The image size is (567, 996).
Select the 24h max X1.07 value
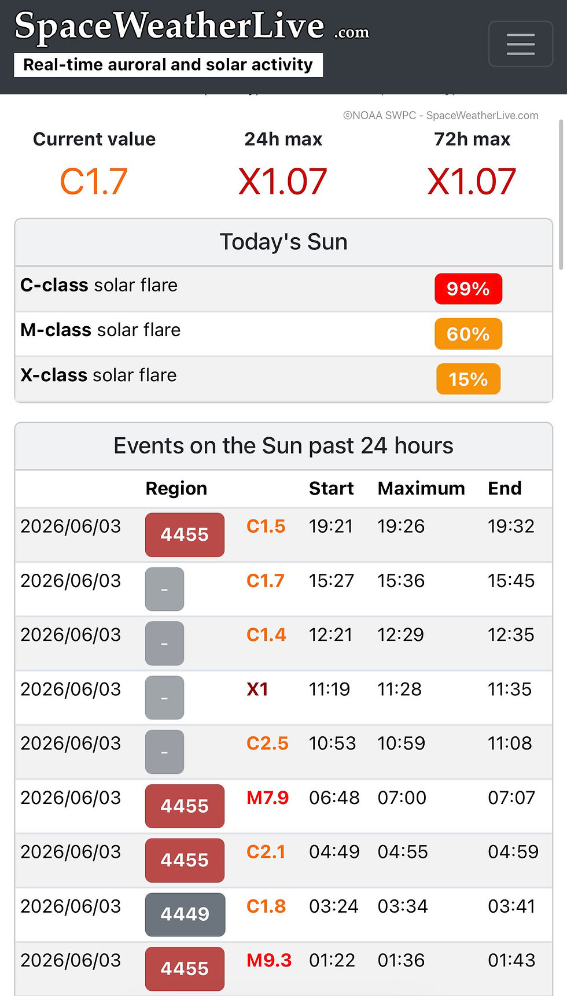pos(283,182)
